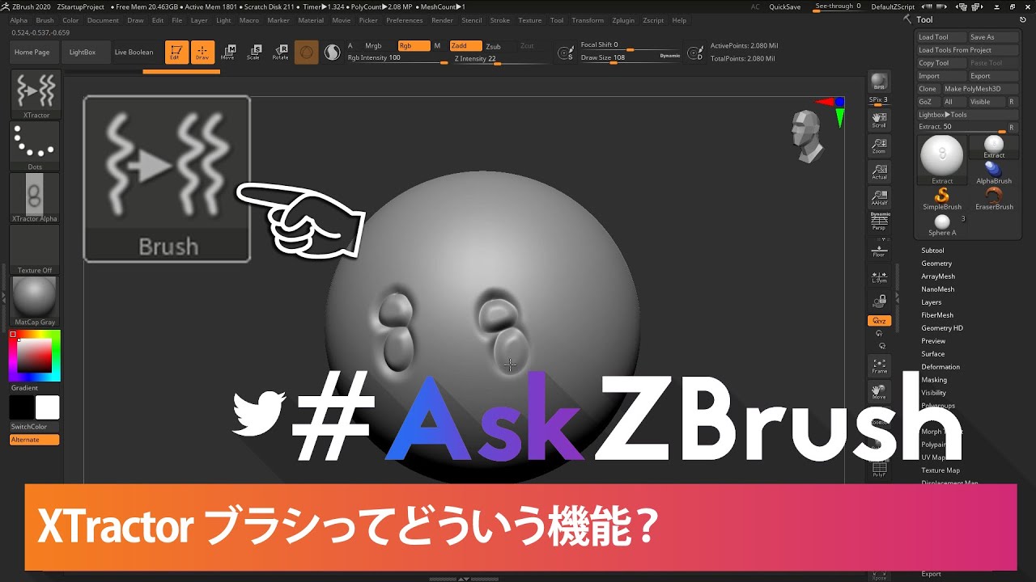Viewport: 1036px width, 582px height.
Task: Click the QuickSave button
Action: [785, 6]
